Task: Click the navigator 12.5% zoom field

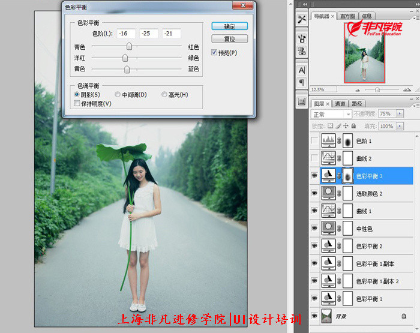Action: pyautogui.click(x=323, y=89)
